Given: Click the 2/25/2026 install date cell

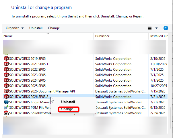Looking at the screenshot, I should point(158,113).
